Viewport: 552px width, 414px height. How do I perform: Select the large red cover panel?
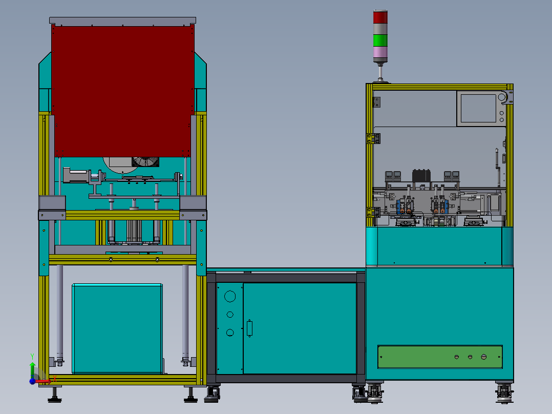point(123,91)
